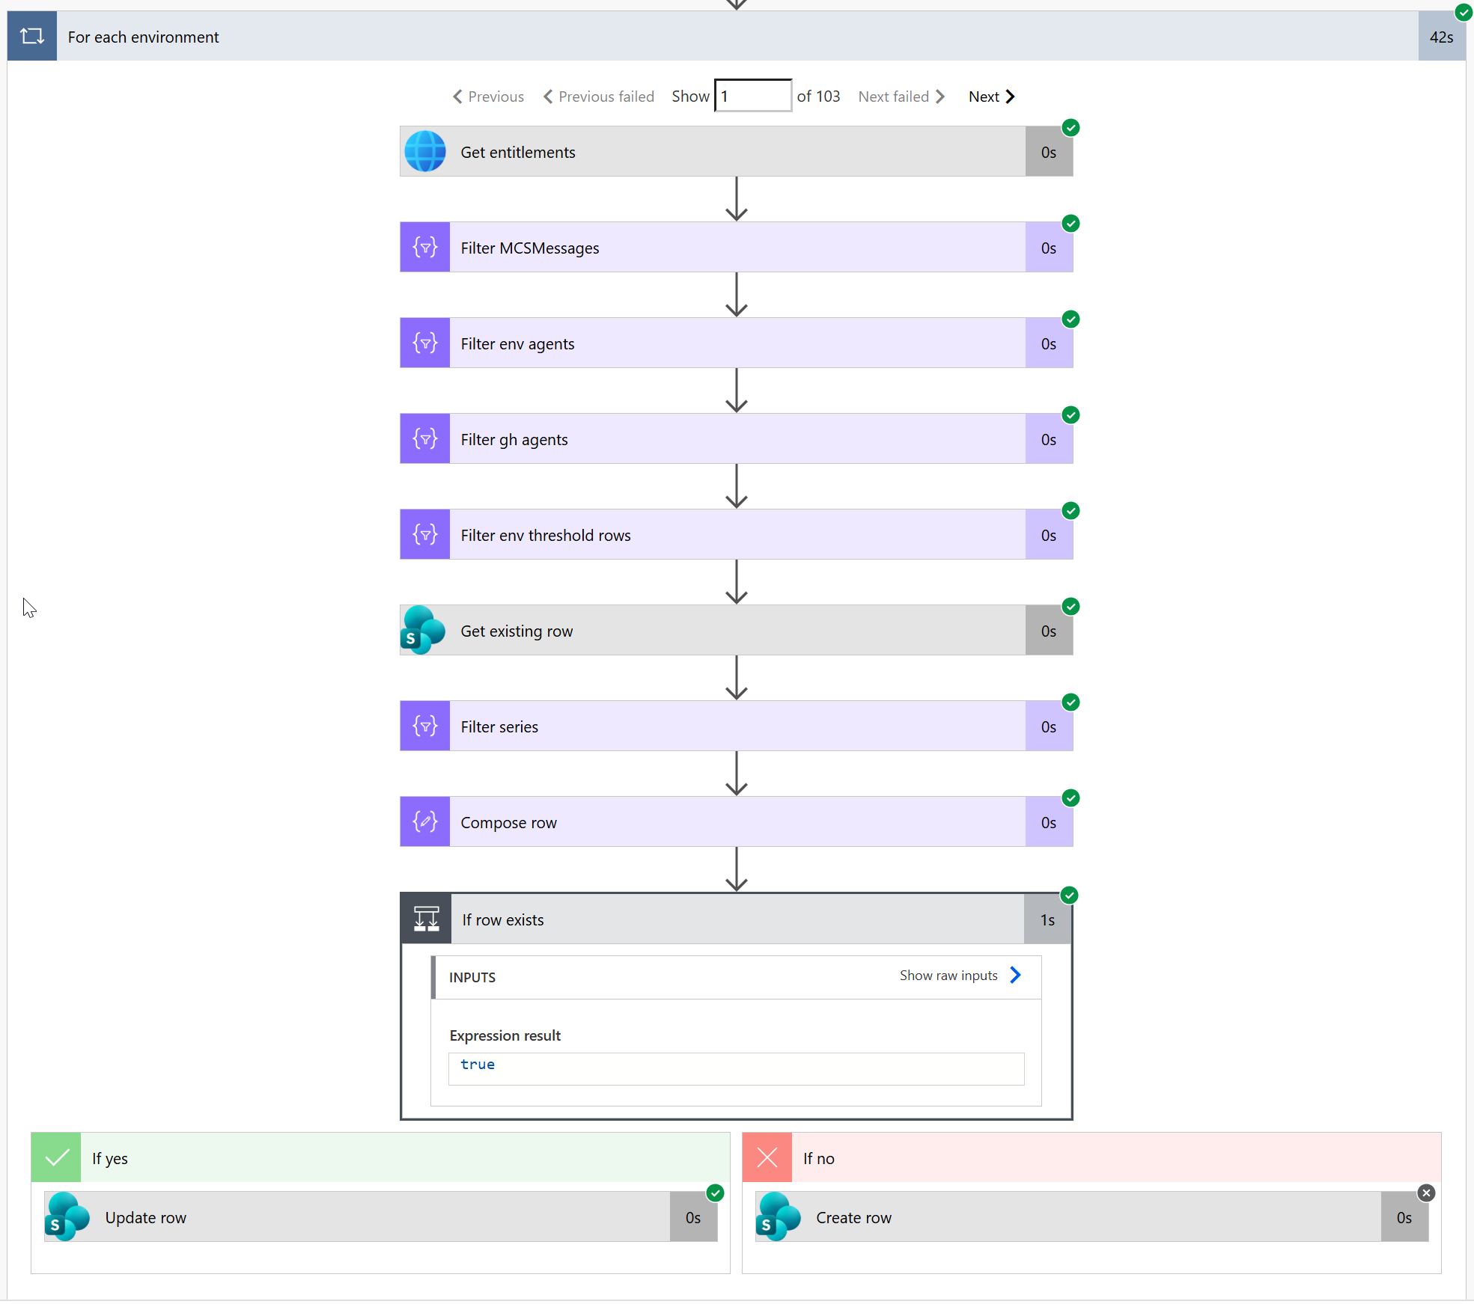Click the 42s duration on For each environment
Viewport: 1474px width, 1304px height.
pyautogui.click(x=1442, y=37)
